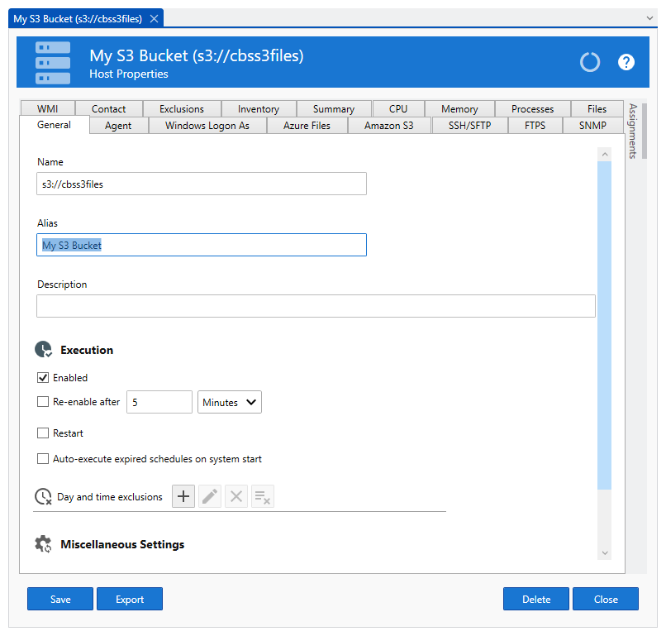
Task: Click the help question mark icon
Action: click(626, 62)
